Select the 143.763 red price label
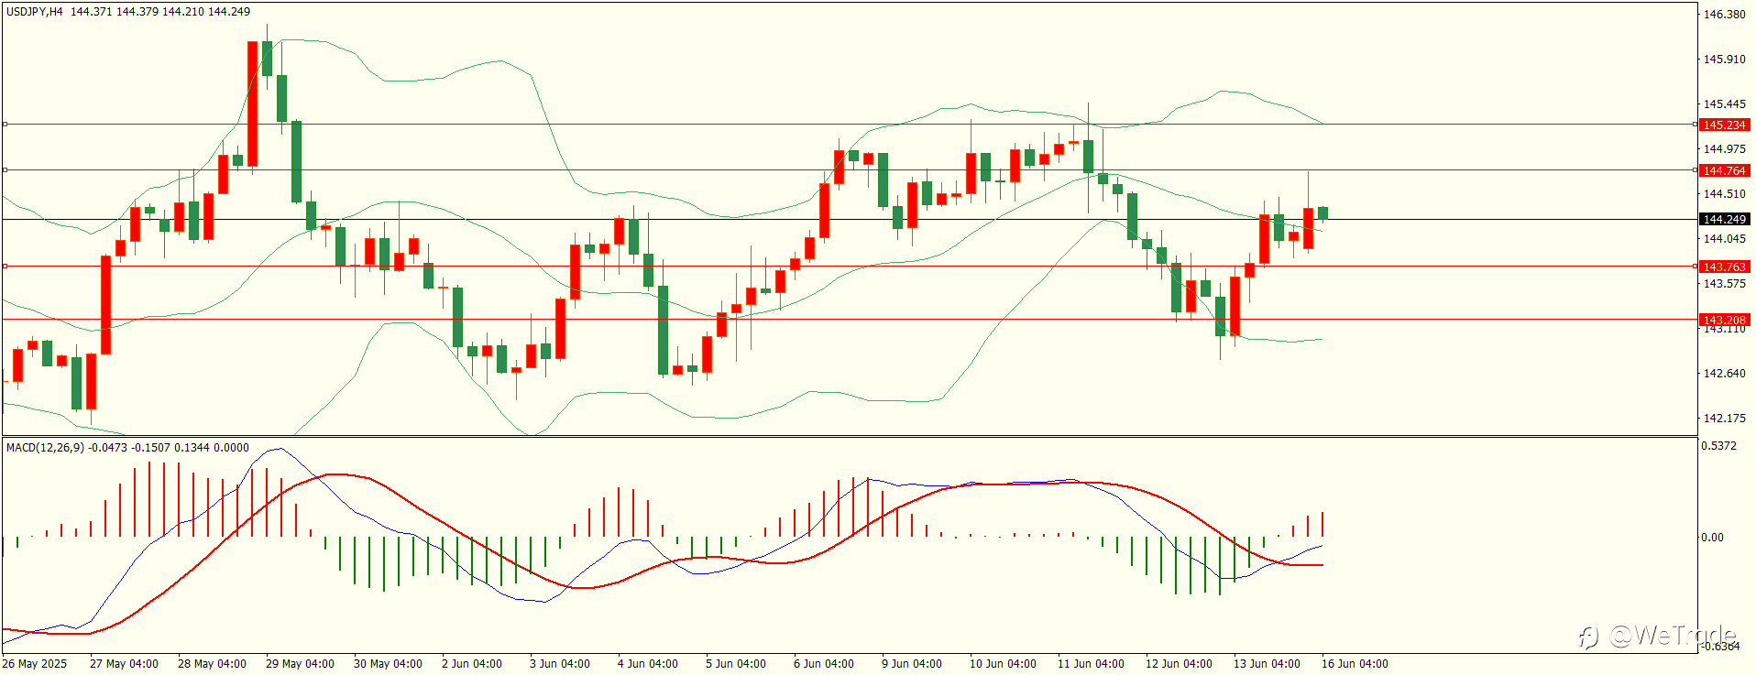Image resolution: width=1756 pixels, height=675 pixels. pos(1724,267)
